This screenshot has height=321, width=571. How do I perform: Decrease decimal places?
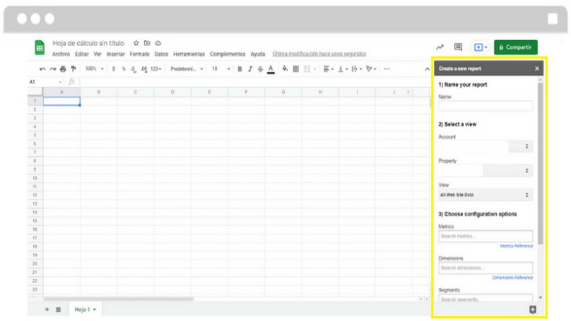134,69
